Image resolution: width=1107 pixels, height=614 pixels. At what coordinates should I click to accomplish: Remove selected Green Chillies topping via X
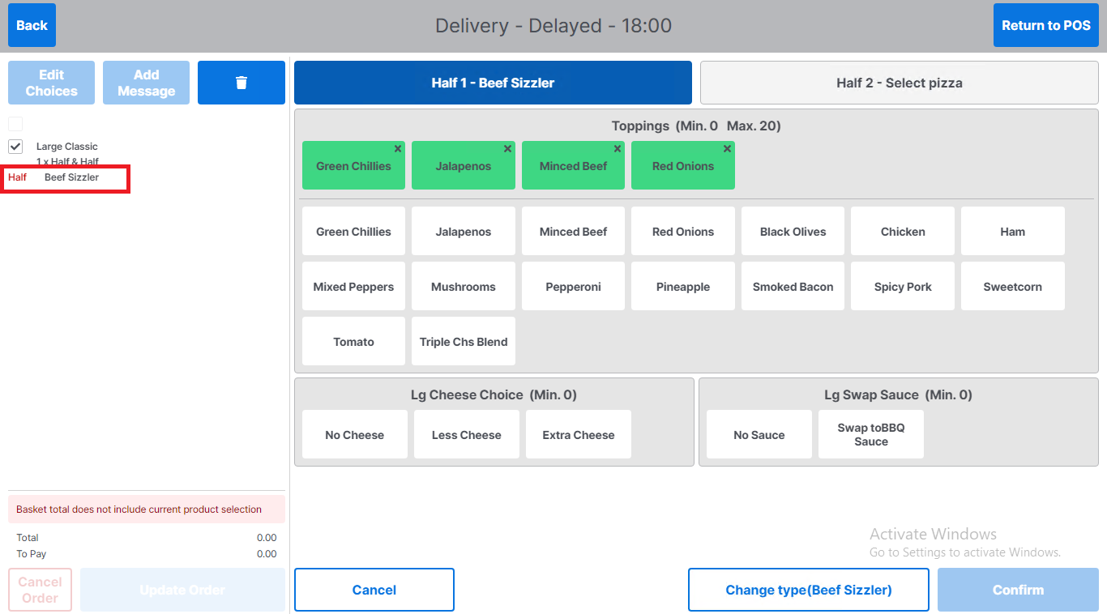point(398,149)
